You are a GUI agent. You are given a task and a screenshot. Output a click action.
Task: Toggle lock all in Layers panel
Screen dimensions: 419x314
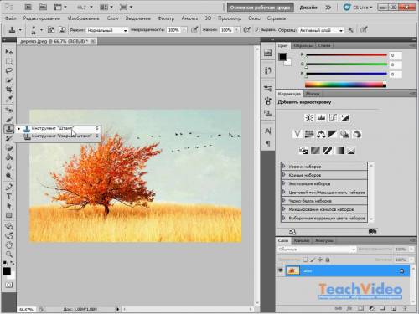[328, 260]
